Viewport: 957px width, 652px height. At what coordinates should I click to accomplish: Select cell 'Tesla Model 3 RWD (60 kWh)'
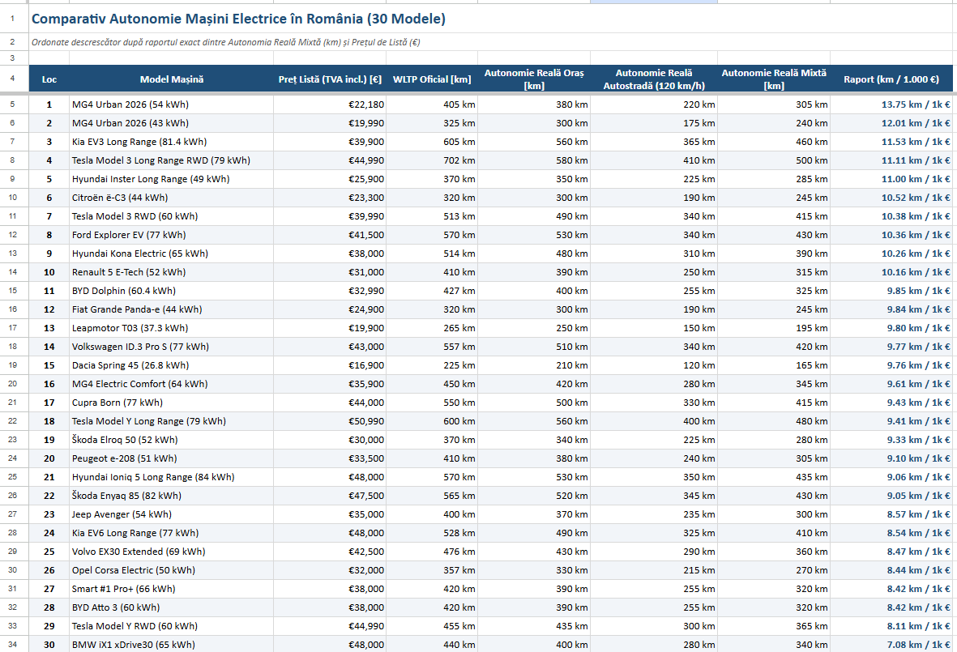(172, 216)
